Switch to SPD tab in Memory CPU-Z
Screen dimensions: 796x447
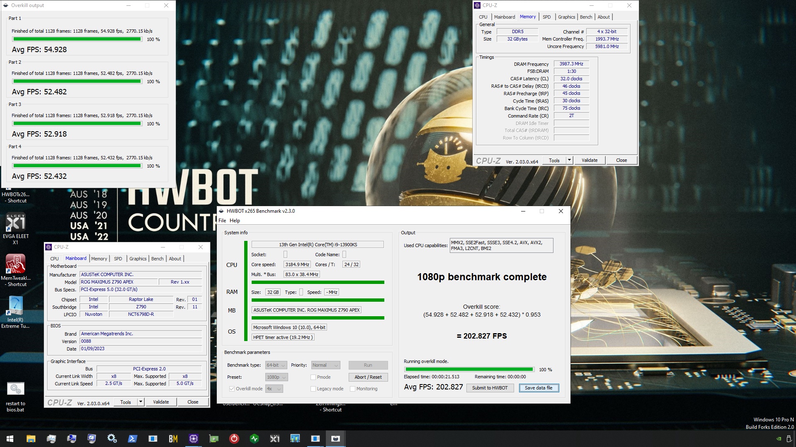click(546, 17)
